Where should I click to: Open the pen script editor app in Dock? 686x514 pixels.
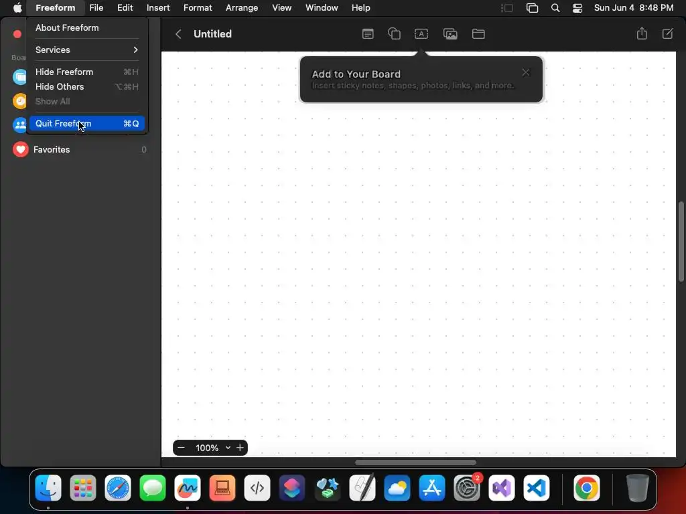[362, 488]
